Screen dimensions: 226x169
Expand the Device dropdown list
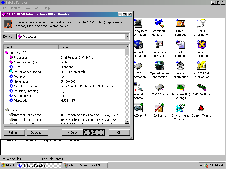point(127,37)
